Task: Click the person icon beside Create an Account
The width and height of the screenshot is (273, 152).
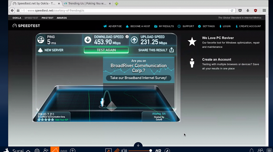Action: tap(192, 63)
